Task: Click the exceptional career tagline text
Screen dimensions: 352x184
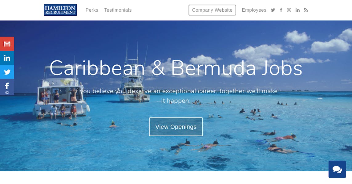Action: click(x=176, y=96)
